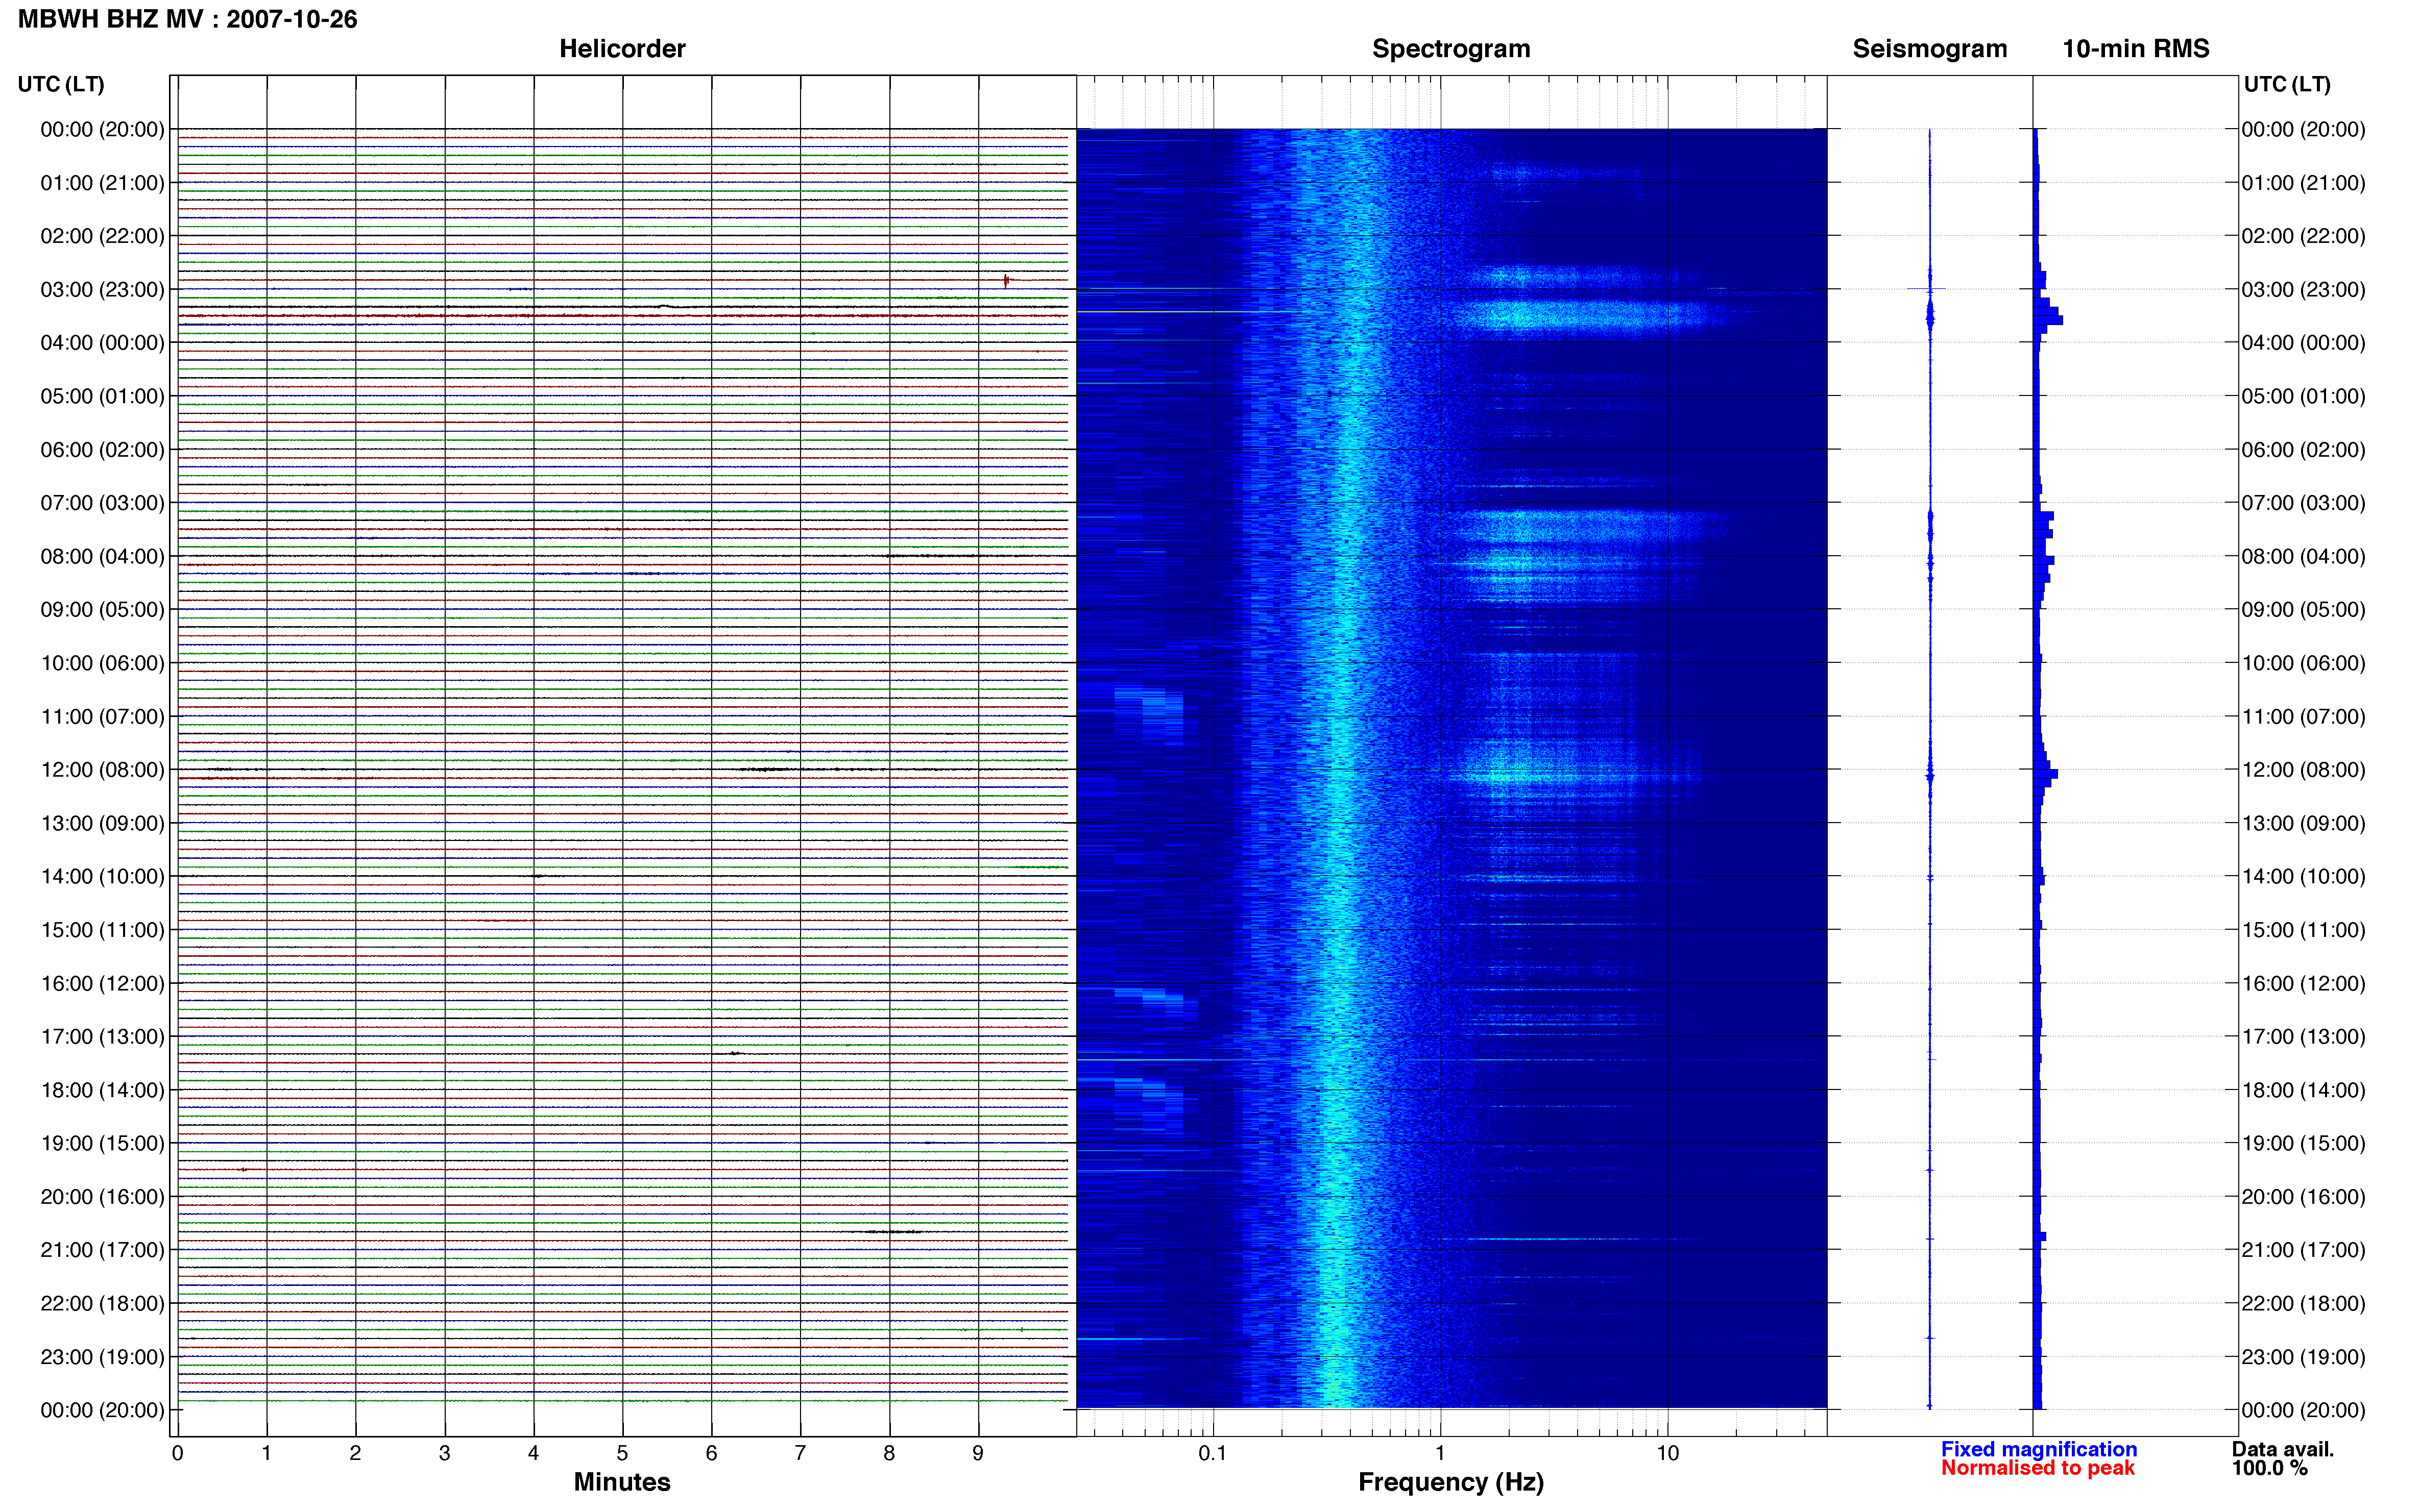Click the red spike on the helicorder near 03:00
The image size is (2420, 1512).
1005,281
